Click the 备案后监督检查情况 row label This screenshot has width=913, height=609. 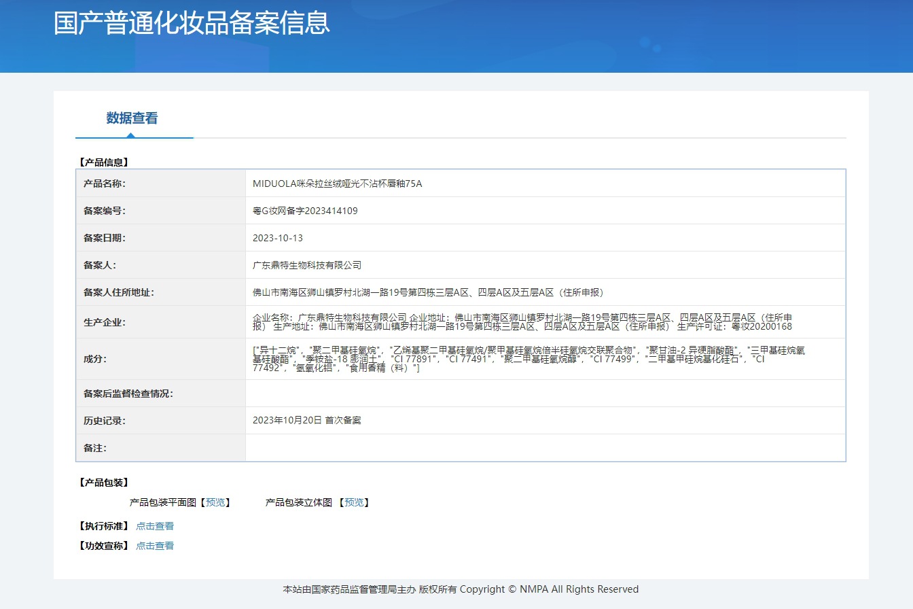(x=128, y=394)
